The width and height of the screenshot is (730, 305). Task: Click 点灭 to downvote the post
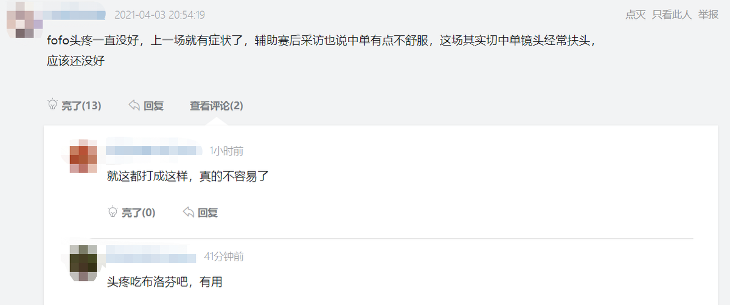(635, 15)
